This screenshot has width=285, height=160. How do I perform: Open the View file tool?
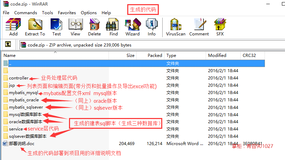[x=76, y=24]
